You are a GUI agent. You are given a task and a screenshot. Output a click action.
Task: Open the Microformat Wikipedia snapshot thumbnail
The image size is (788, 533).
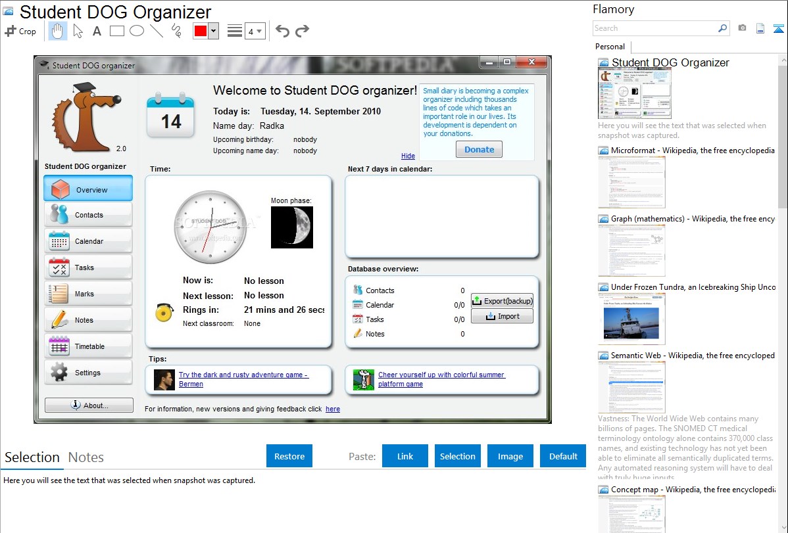(x=631, y=182)
